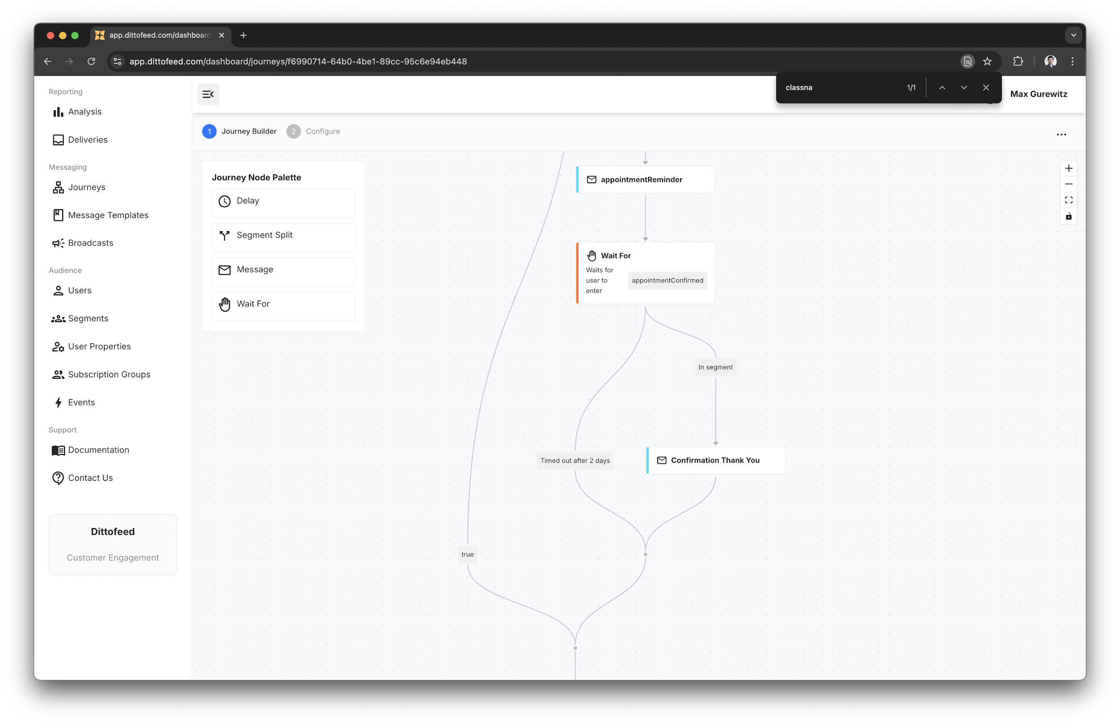Select the appointmentConfirmed segment chip

coord(667,280)
